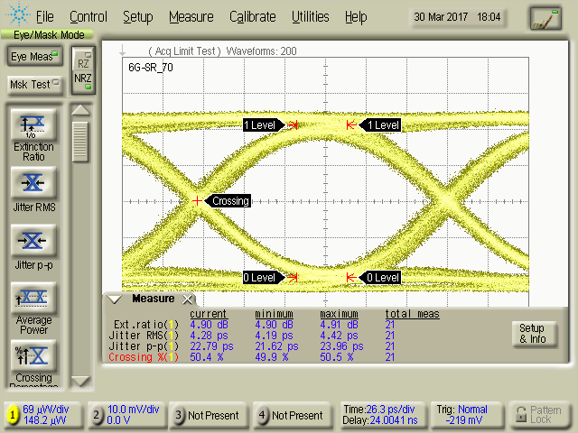This screenshot has width=578, height=433.
Task: Click the current column header
Action: click(x=209, y=314)
